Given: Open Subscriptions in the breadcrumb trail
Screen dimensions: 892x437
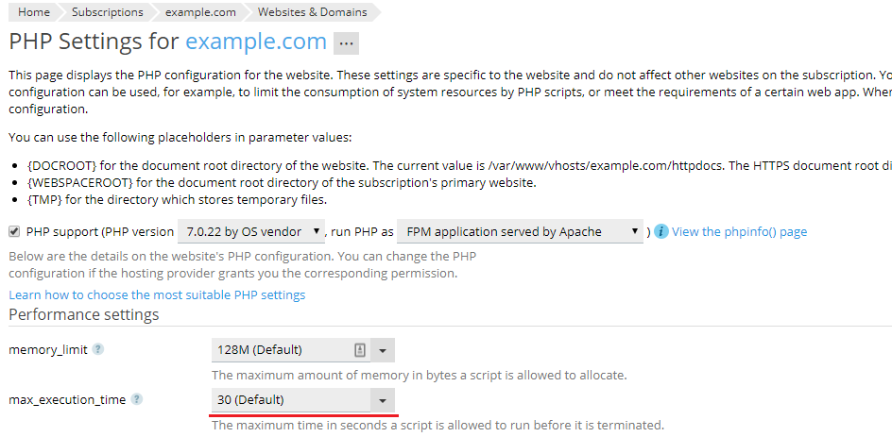Looking at the screenshot, I should tap(108, 12).
